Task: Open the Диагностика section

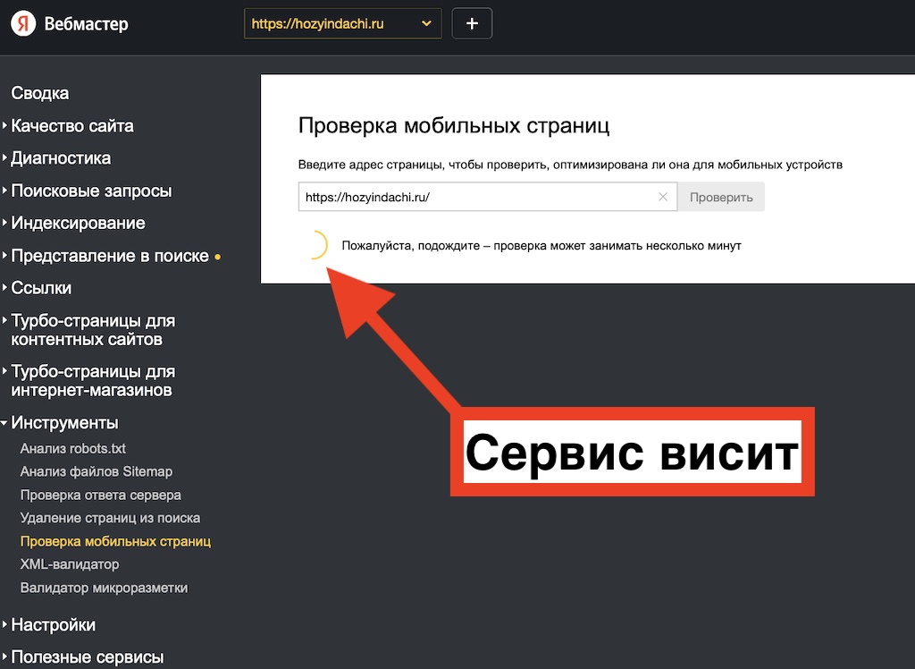Action: [x=61, y=157]
